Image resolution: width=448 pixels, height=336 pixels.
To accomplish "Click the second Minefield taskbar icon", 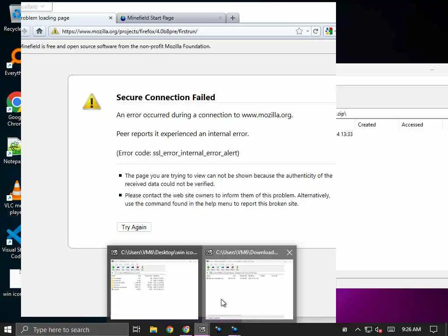I will [x=234, y=329].
